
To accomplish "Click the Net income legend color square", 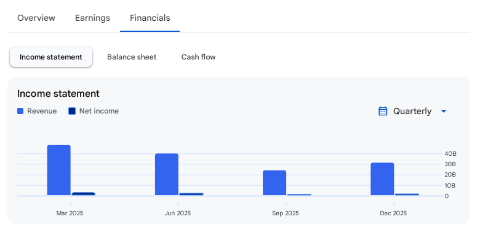I will tap(72, 111).
